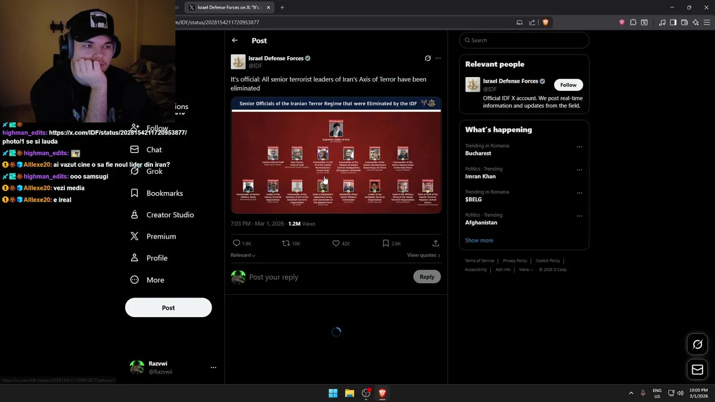This screenshot has height=402, width=715.
Task: Go to Premium in the sidebar
Action: coord(153,237)
